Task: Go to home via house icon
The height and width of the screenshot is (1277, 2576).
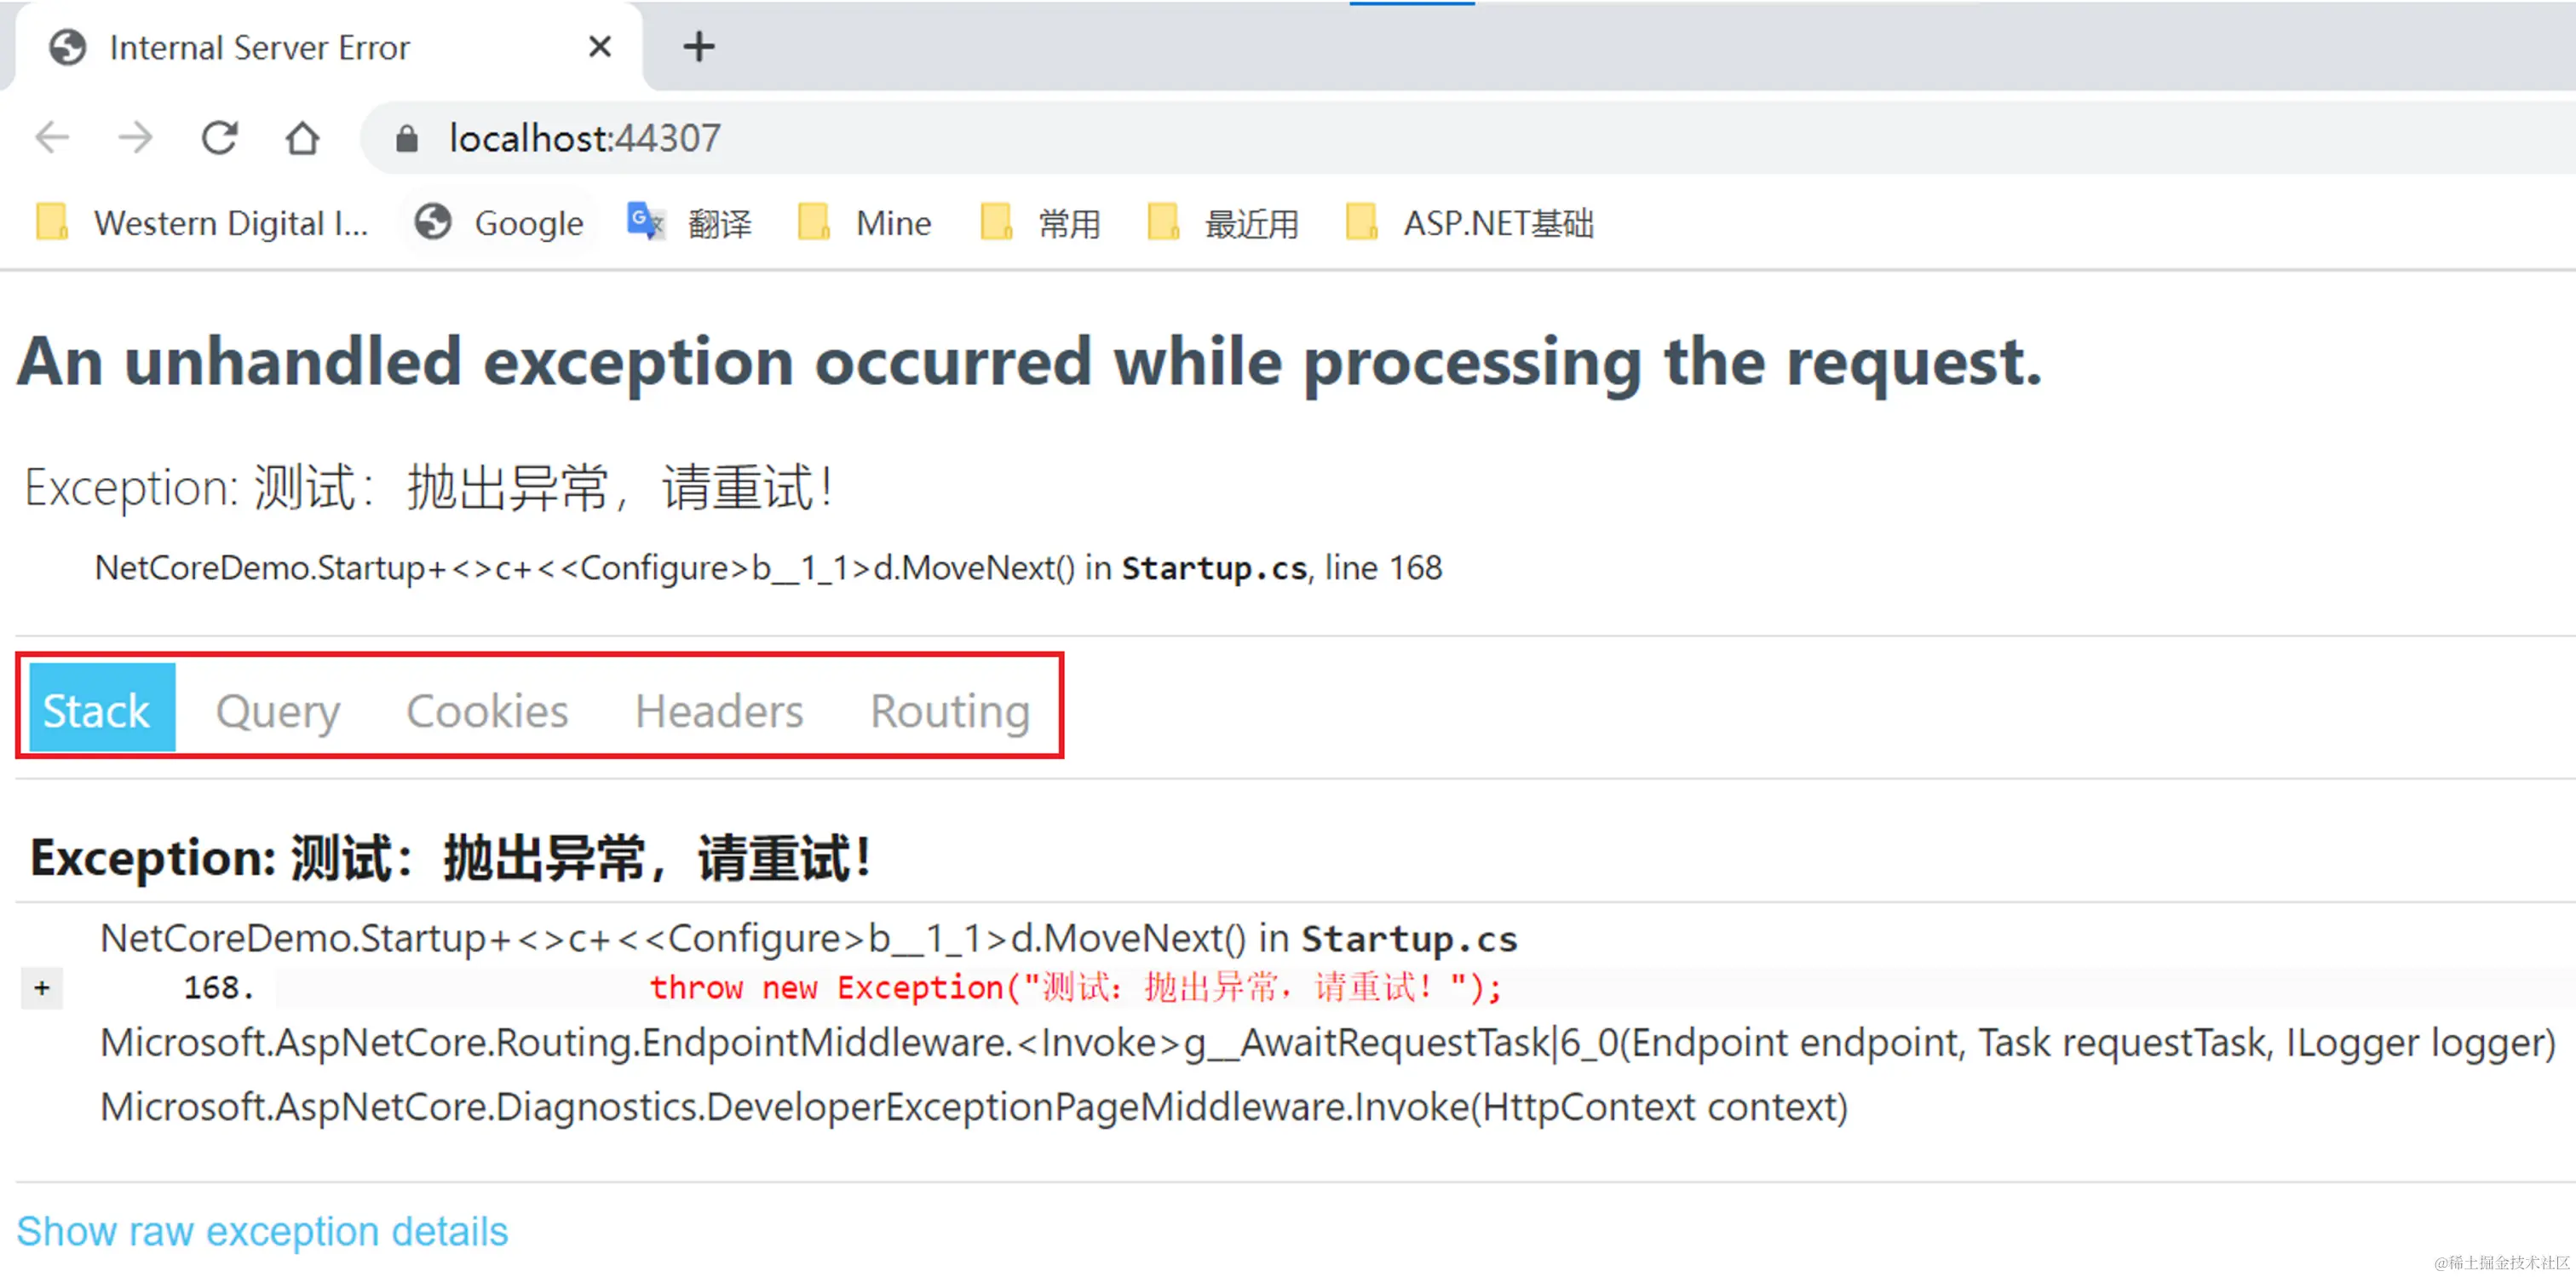Action: pyautogui.click(x=302, y=137)
